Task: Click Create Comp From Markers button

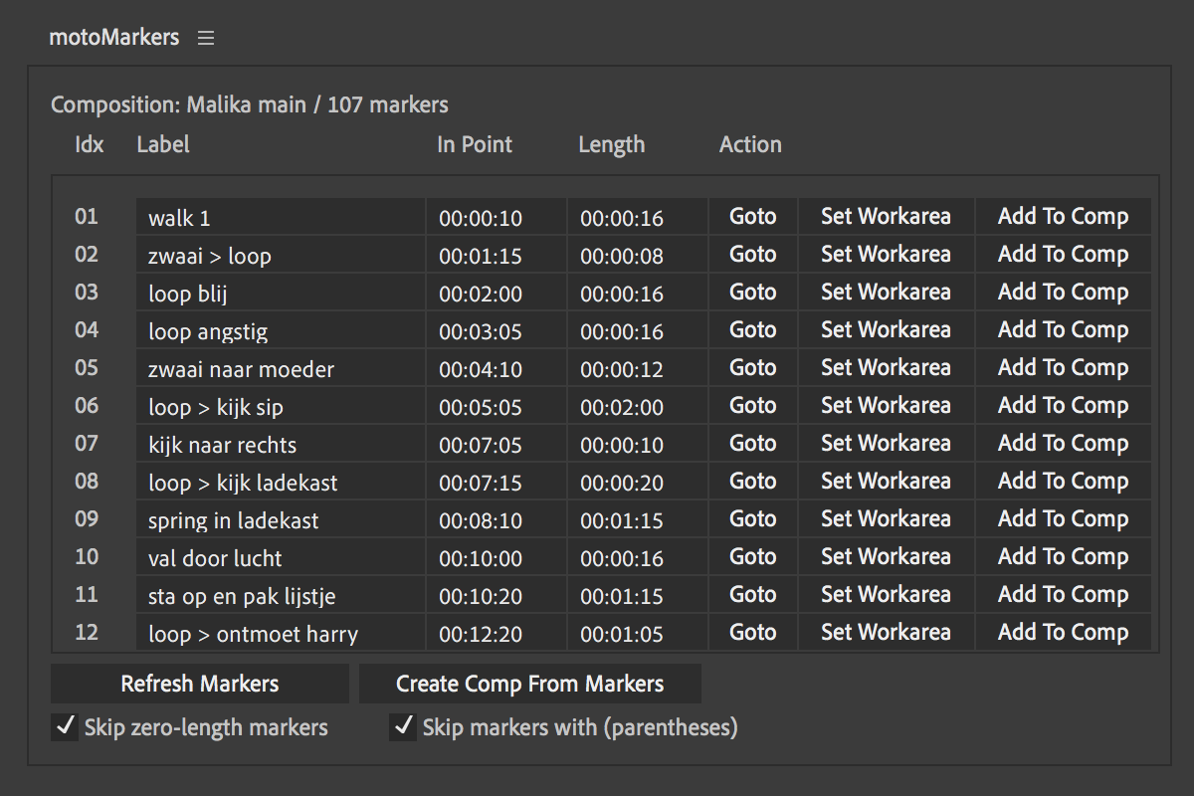Action: (530, 684)
